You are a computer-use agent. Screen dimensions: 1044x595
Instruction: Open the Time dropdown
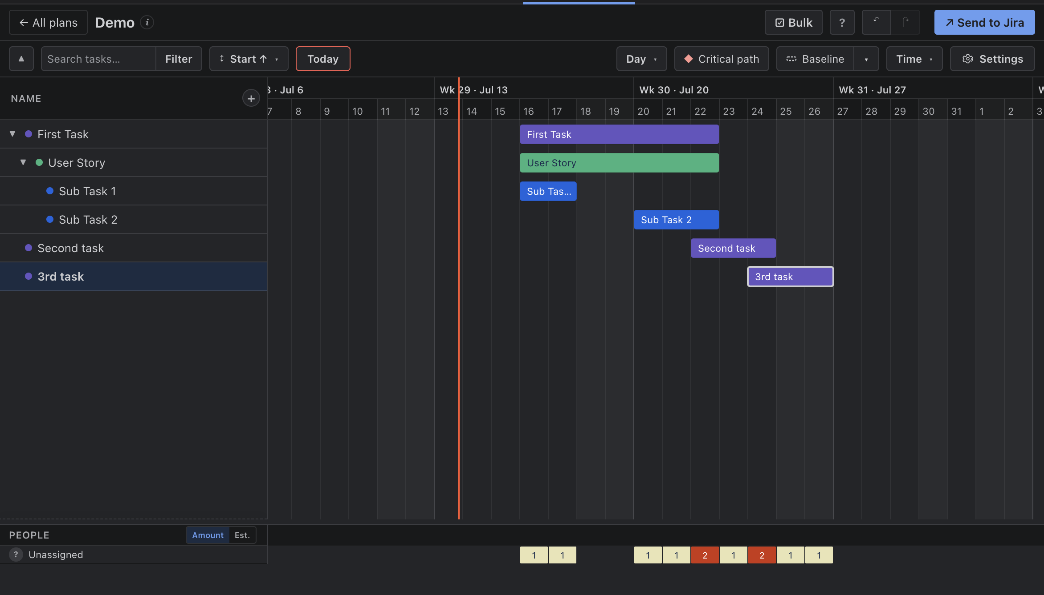pyautogui.click(x=914, y=59)
